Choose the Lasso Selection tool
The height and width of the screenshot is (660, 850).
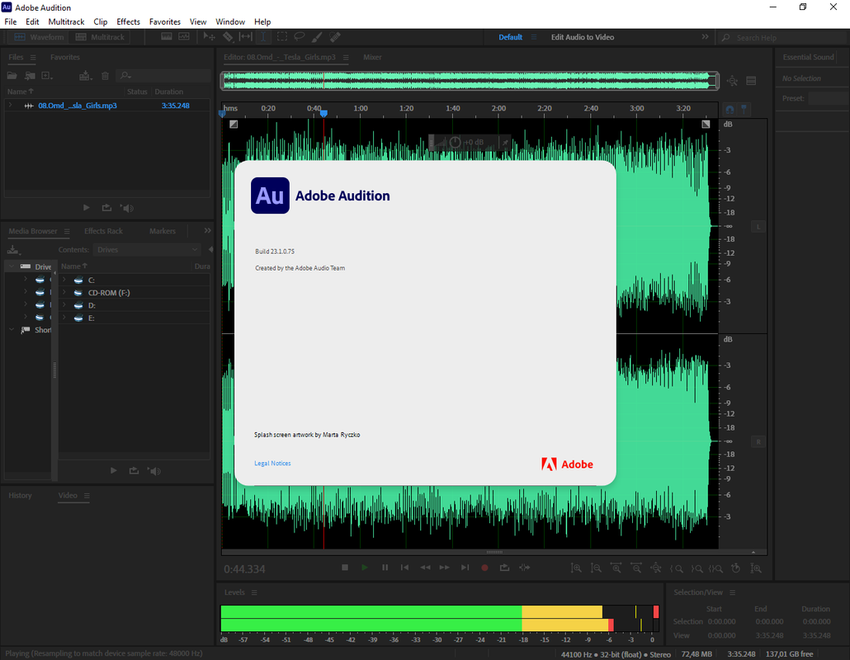300,37
